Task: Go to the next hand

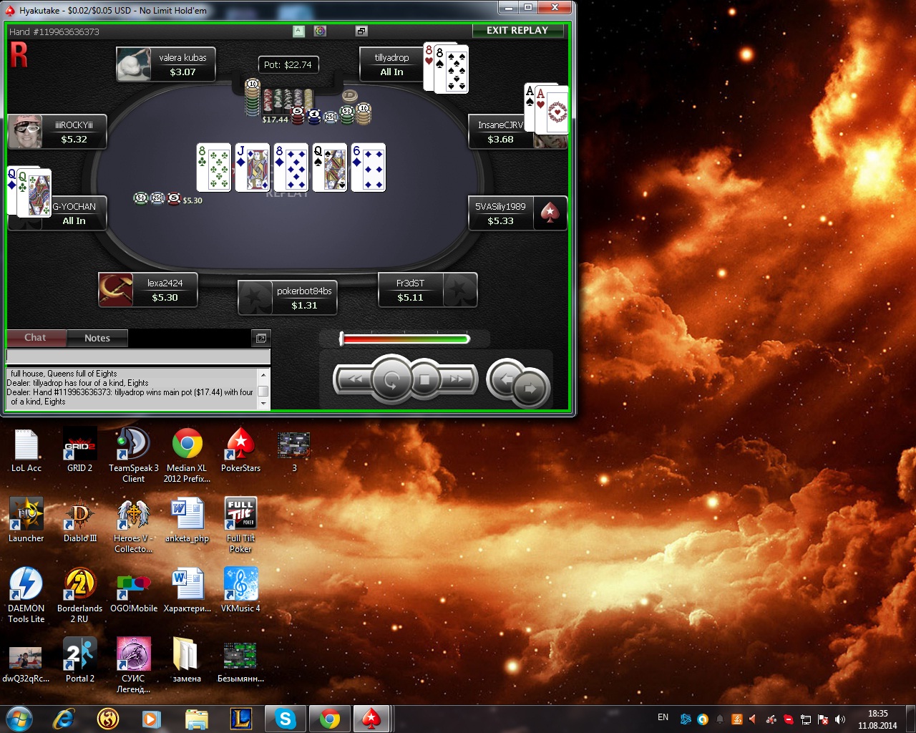Action: pyautogui.click(x=530, y=389)
